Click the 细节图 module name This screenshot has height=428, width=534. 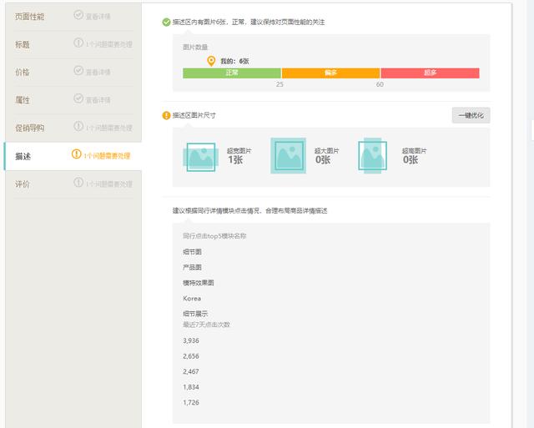tap(192, 252)
